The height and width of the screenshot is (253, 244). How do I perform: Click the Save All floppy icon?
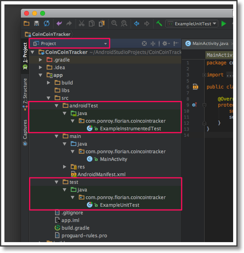click(x=37, y=23)
